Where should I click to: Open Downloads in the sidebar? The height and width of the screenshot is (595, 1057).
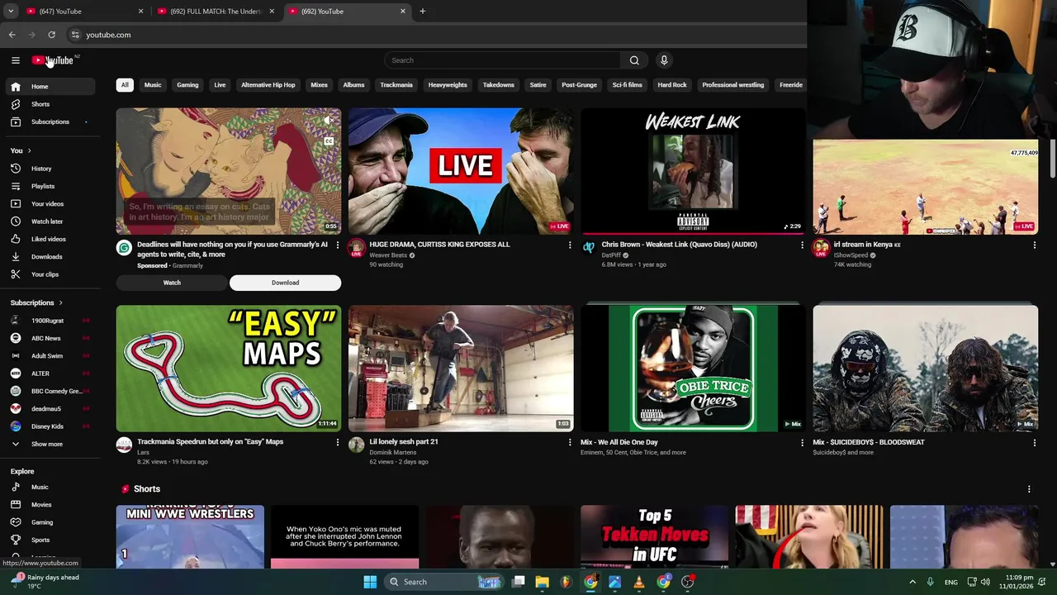50,256
